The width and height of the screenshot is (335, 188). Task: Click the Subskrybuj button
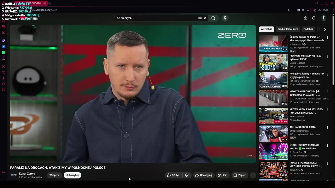(72, 175)
